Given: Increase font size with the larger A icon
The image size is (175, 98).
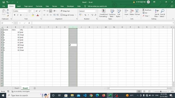Looking at the screenshot, I should [x=37, y=11].
